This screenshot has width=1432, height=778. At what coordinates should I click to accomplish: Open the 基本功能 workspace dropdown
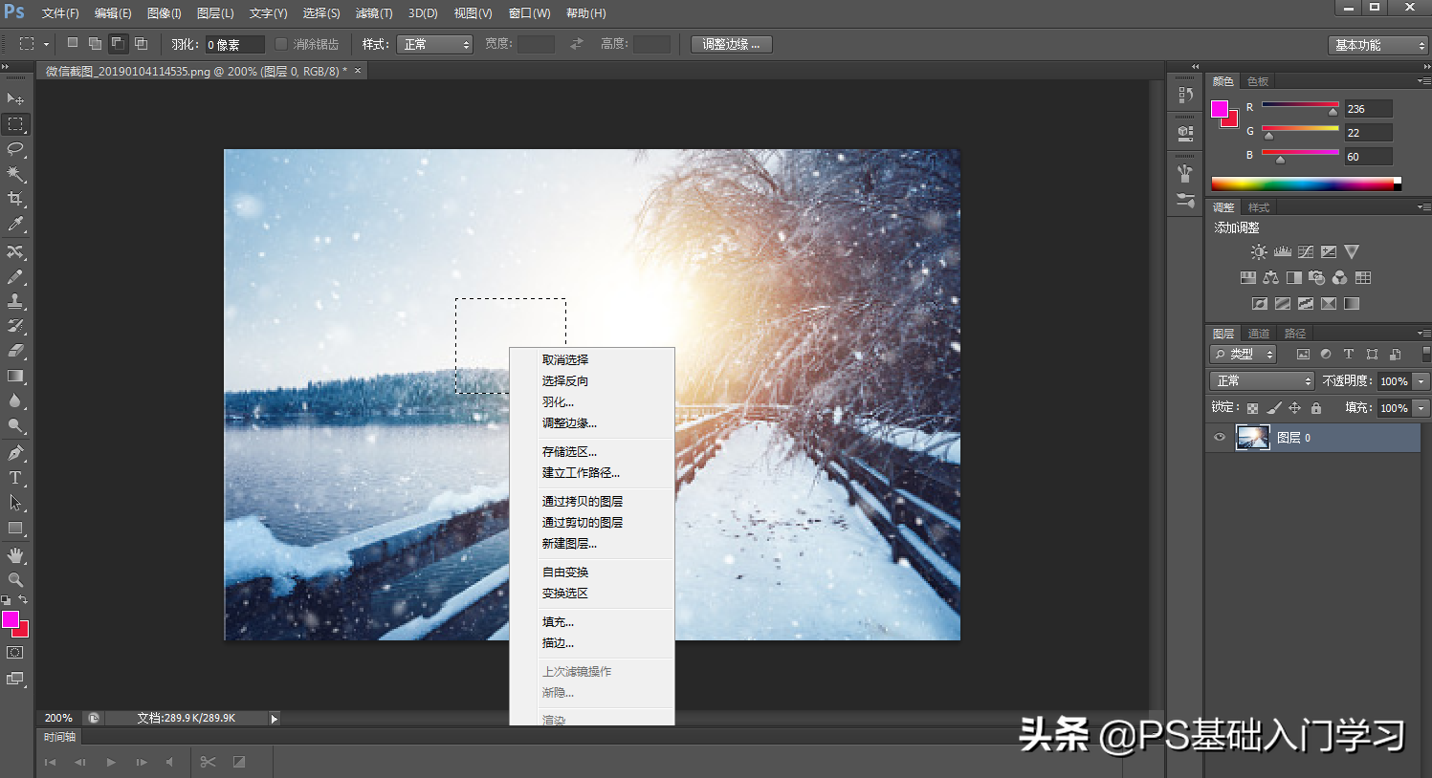(x=1378, y=45)
